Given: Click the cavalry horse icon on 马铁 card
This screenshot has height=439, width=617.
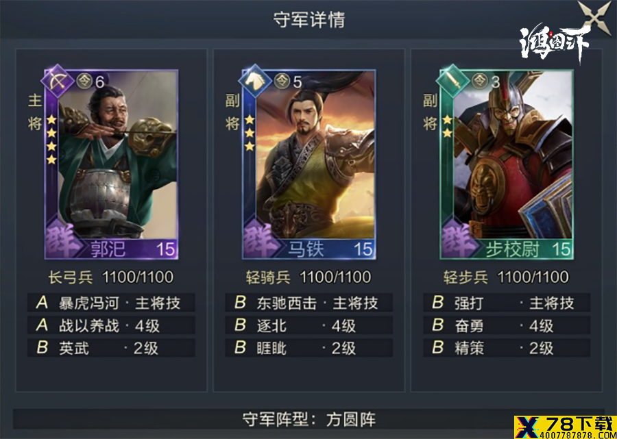Looking at the screenshot, I should pyautogui.click(x=255, y=81).
